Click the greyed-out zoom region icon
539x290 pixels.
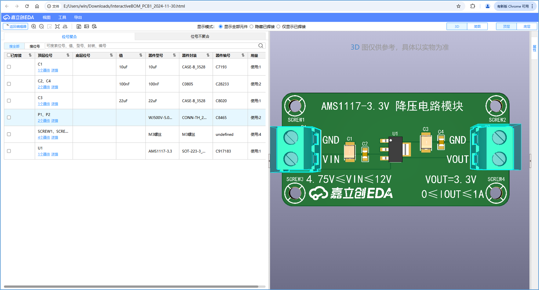point(49,27)
